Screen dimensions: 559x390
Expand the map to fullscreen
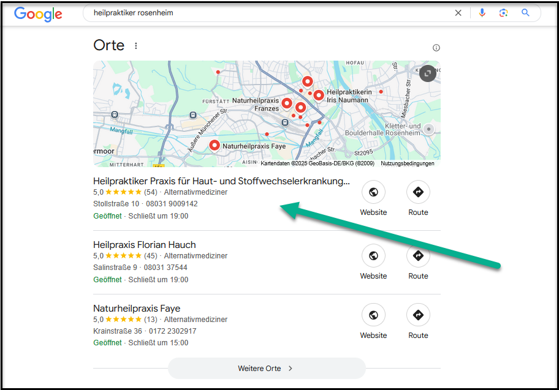[427, 73]
